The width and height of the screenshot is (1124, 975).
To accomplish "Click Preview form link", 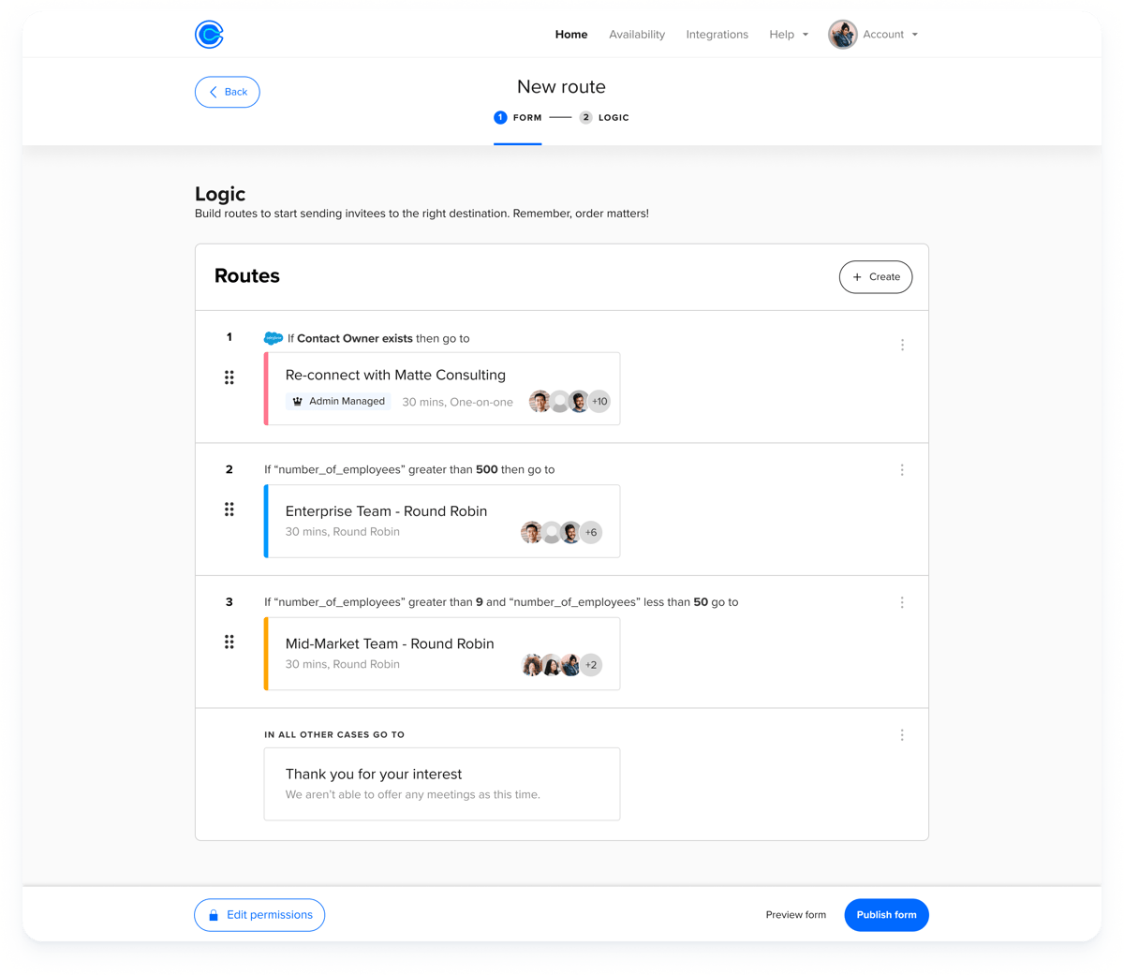I will 796,915.
